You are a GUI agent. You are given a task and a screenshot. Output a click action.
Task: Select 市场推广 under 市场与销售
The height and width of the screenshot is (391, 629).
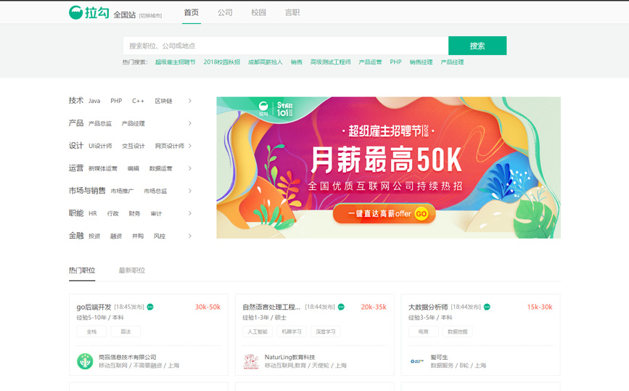coord(123,191)
